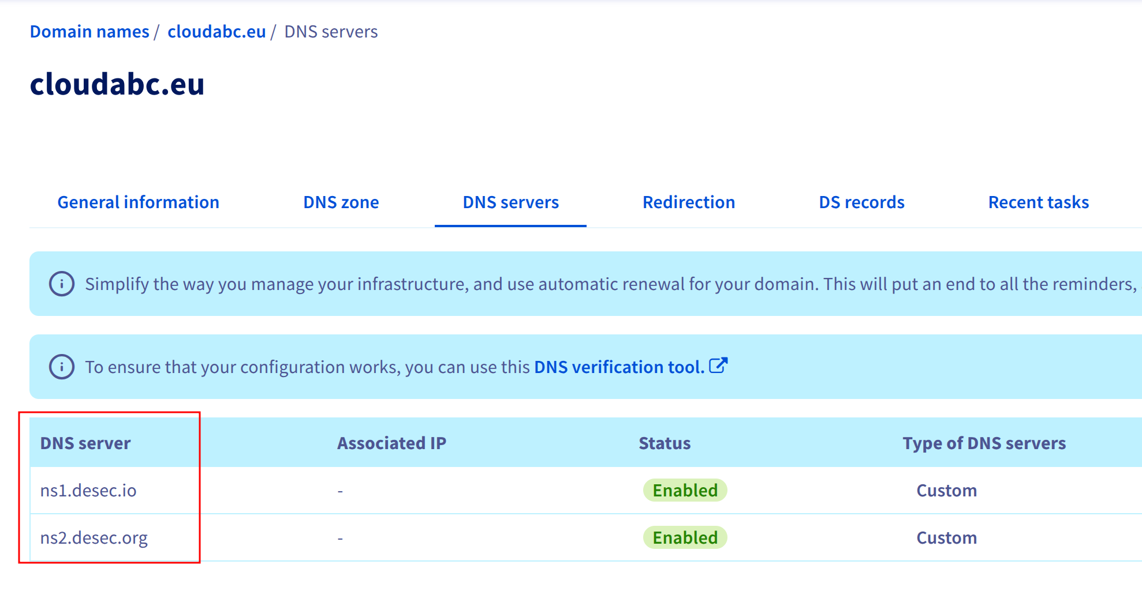Click the ns2.desec.org server entry
The width and height of the screenshot is (1142, 595).
tap(94, 537)
